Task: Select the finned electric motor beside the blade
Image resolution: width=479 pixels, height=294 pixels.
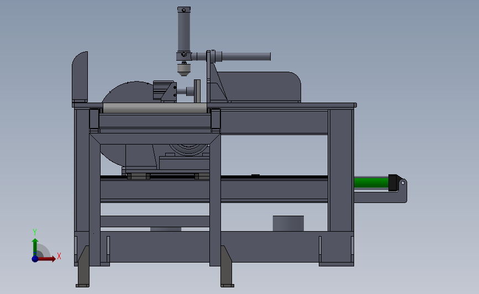Action: pyautogui.click(x=163, y=90)
